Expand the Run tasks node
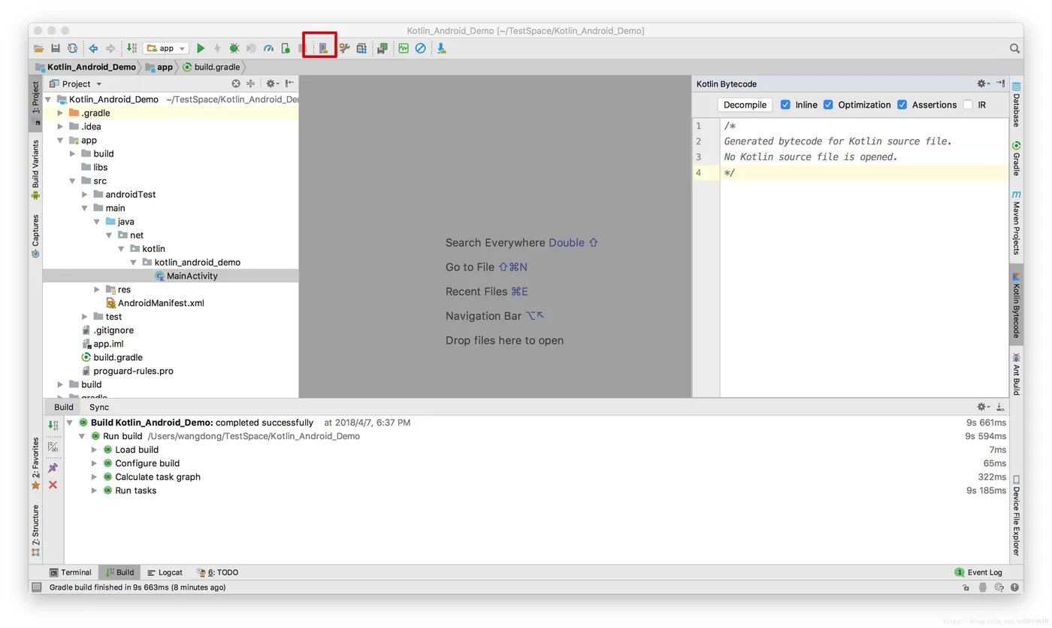1052x628 pixels. tap(95, 490)
